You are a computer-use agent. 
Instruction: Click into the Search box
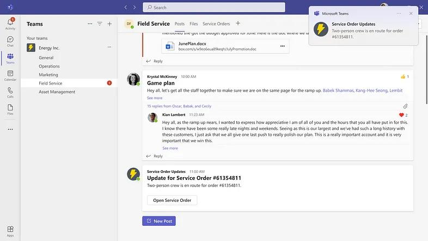(x=213, y=8)
